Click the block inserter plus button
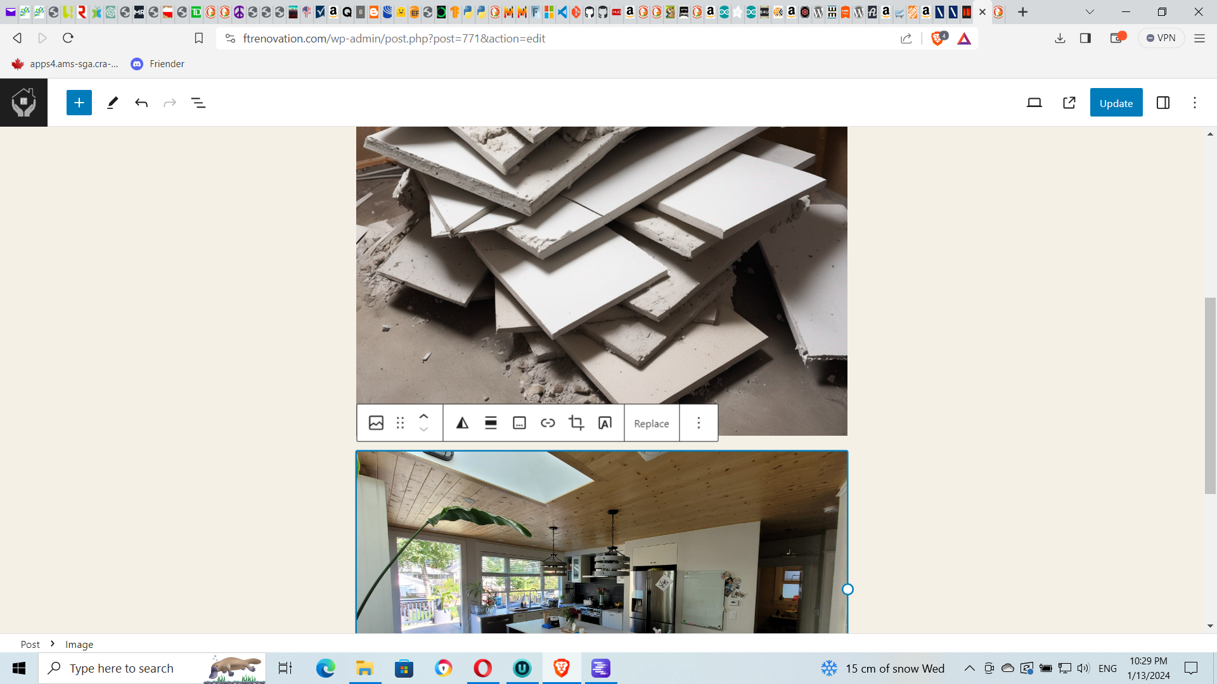The image size is (1217, 684). (79, 103)
